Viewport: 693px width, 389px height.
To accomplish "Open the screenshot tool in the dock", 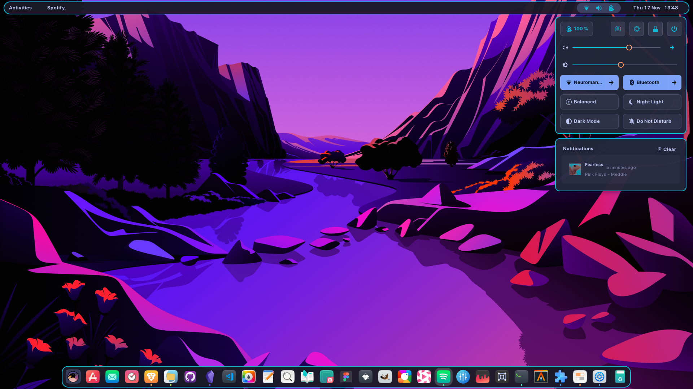I will (327, 377).
